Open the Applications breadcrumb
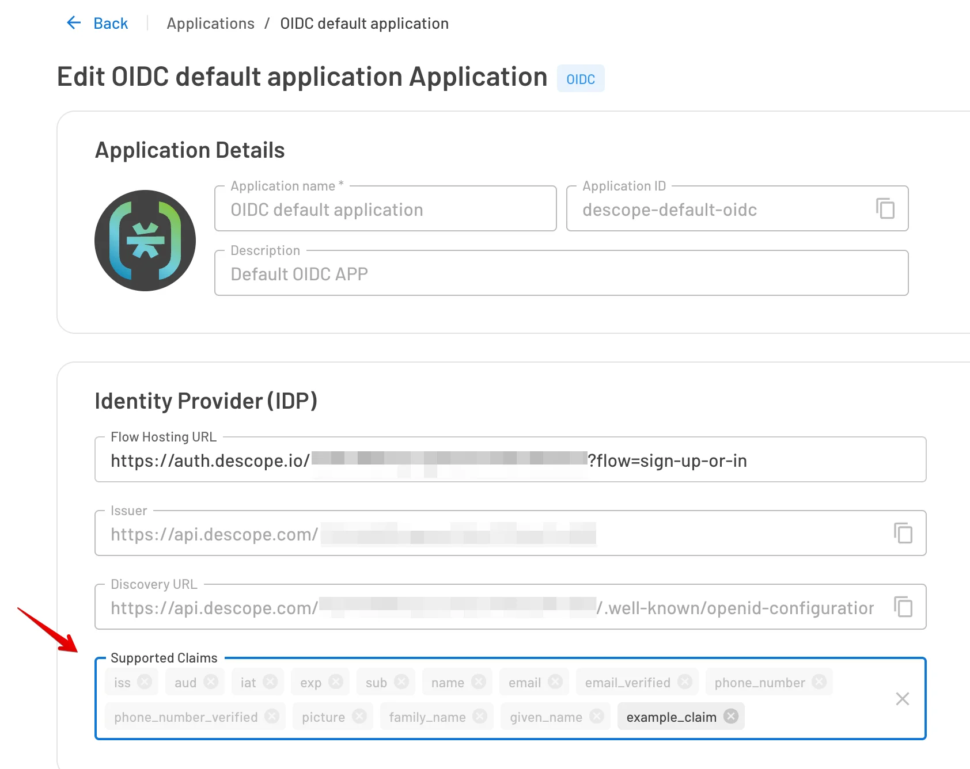Screen dimensions: 970x769 pyautogui.click(x=210, y=23)
